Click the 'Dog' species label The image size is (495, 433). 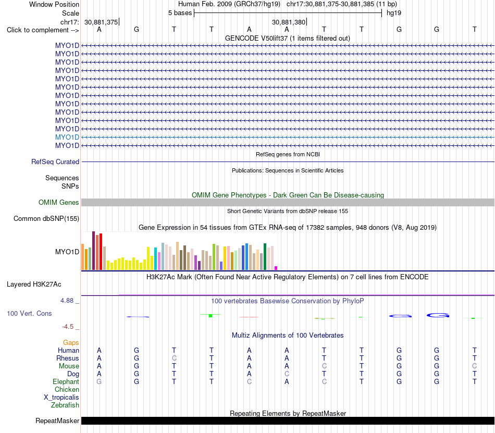pos(73,374)
